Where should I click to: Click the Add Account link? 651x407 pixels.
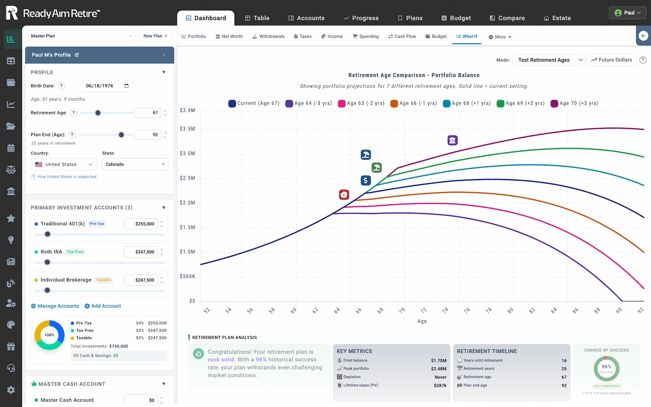pos(103,306)
